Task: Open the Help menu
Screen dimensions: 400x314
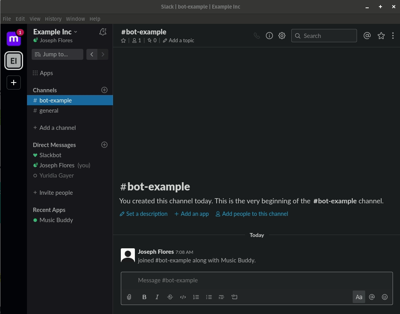Action: 95,19
